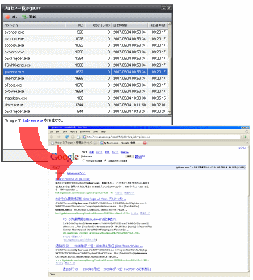
Task: Reload the page in the browser toolbar
Action: point(67,137)
